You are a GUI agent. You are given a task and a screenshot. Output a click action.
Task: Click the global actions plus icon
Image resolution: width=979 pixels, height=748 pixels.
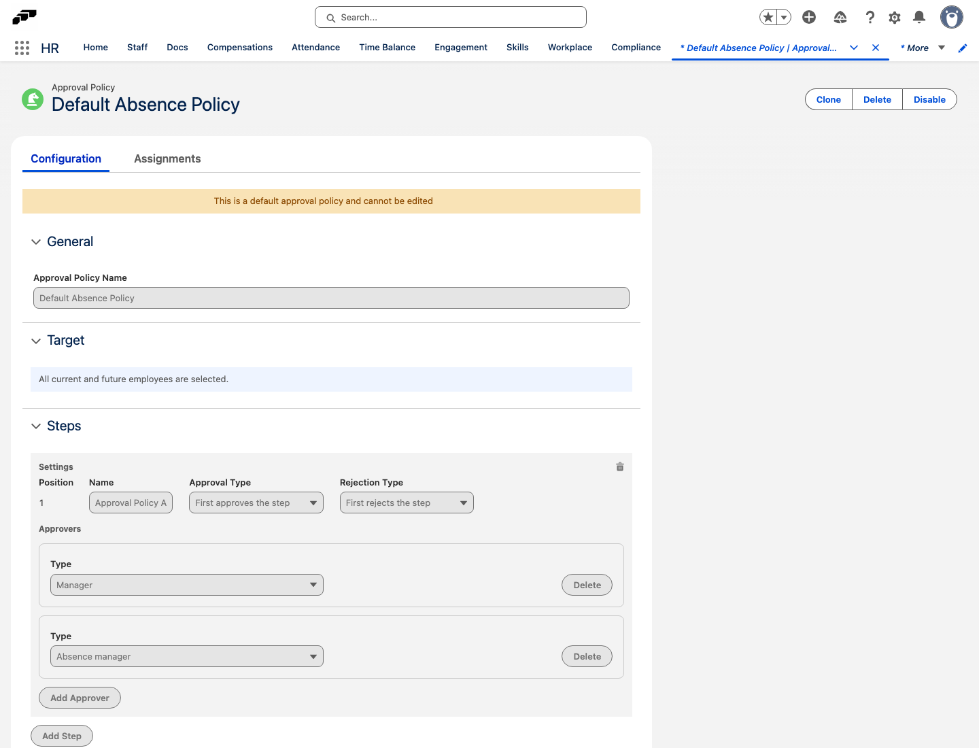809,18
